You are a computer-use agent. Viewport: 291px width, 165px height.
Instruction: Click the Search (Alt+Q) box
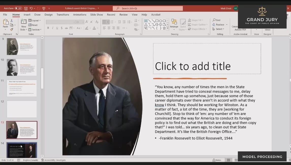tap(148, 8)
